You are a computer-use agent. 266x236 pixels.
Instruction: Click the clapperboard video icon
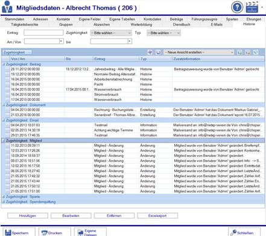252,7
